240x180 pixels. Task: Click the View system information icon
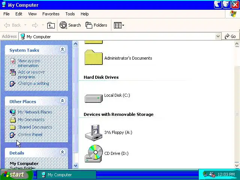pyautogui.click(x=13, y=61)
